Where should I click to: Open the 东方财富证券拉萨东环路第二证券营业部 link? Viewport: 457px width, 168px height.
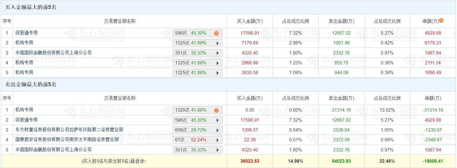click(x=69, y=130)
